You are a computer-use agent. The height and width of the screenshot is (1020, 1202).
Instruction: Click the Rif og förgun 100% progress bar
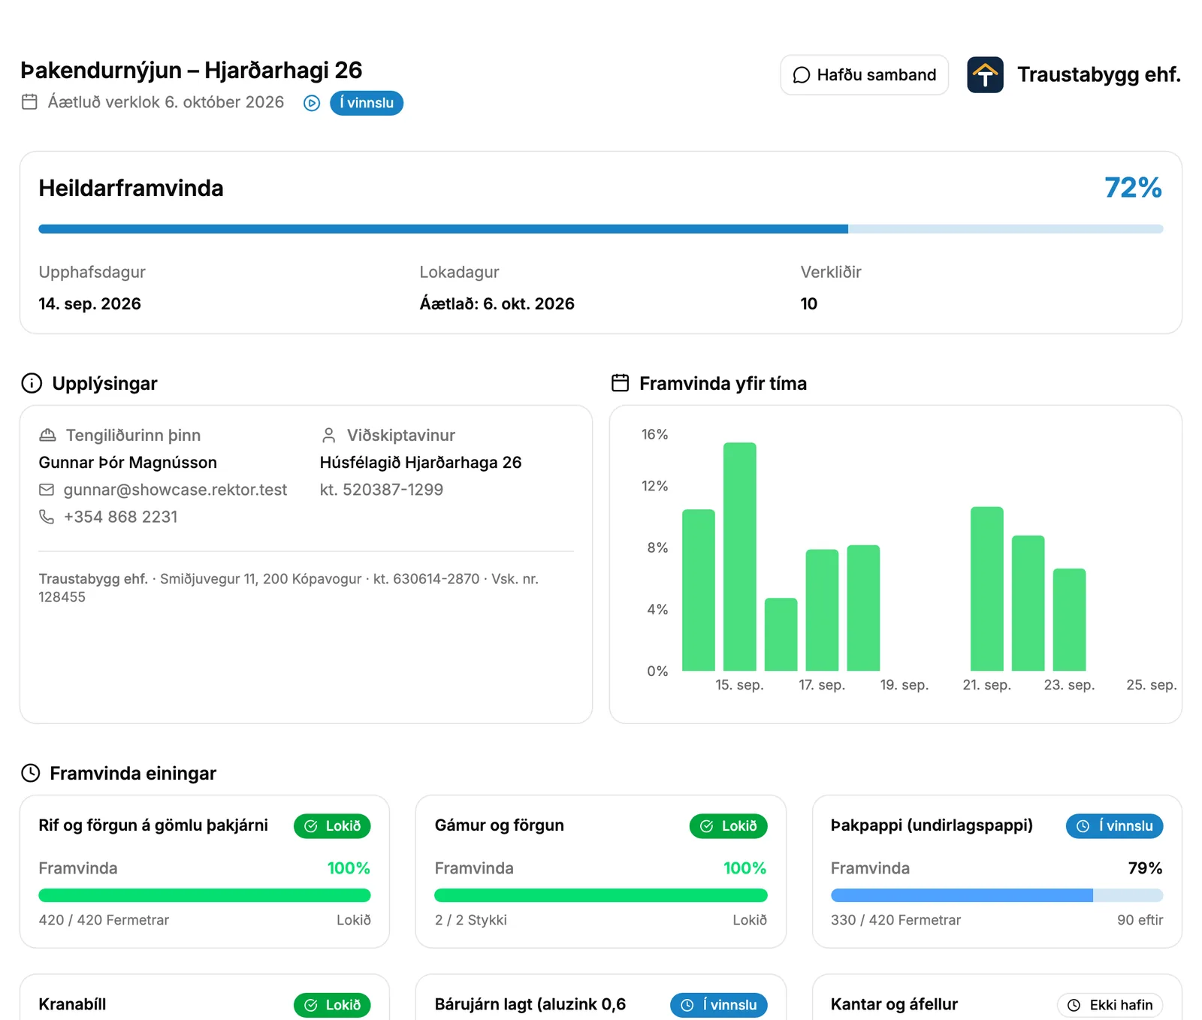click(204, 895)
